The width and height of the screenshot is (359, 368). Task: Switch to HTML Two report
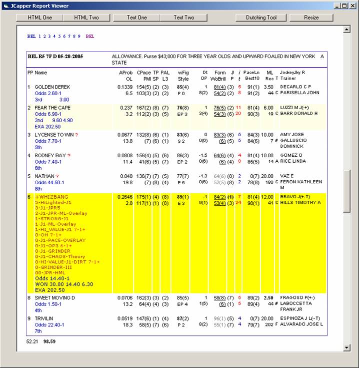click(x=86, y=18)
